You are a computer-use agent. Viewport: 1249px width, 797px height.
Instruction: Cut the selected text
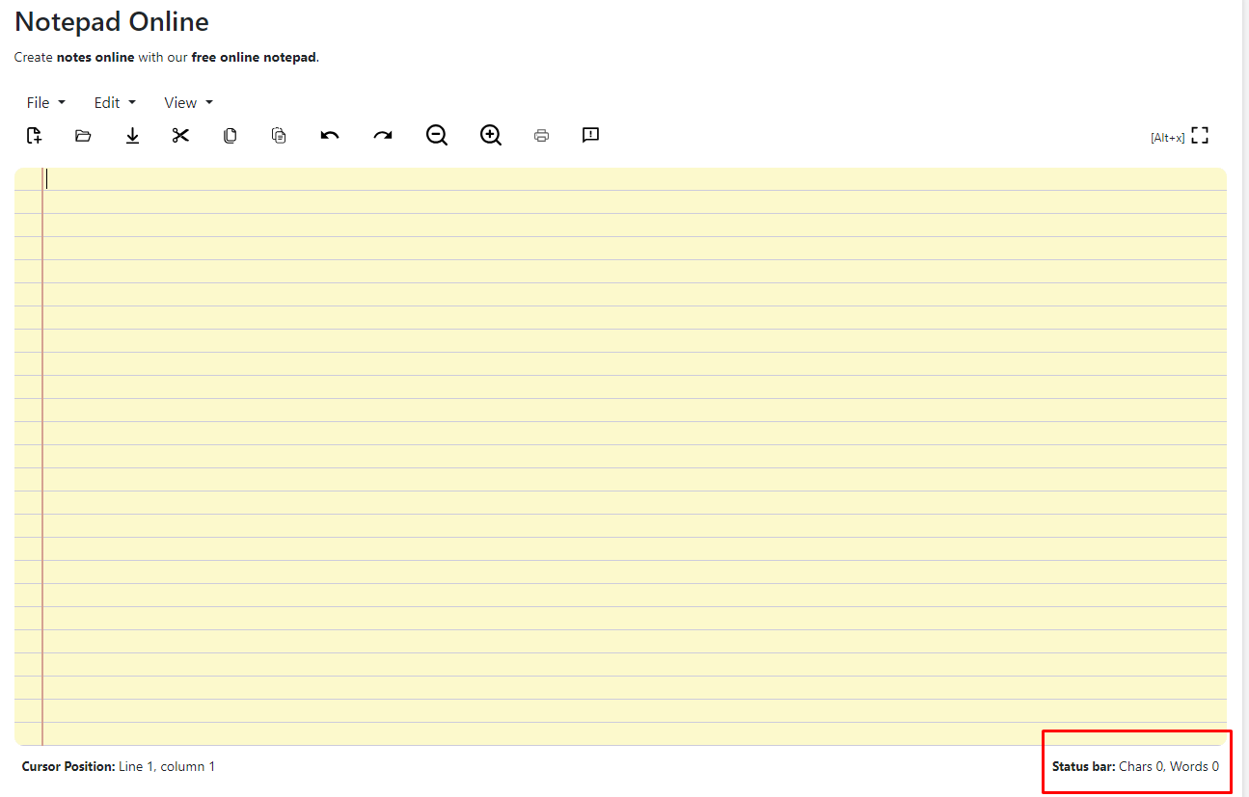180,135
